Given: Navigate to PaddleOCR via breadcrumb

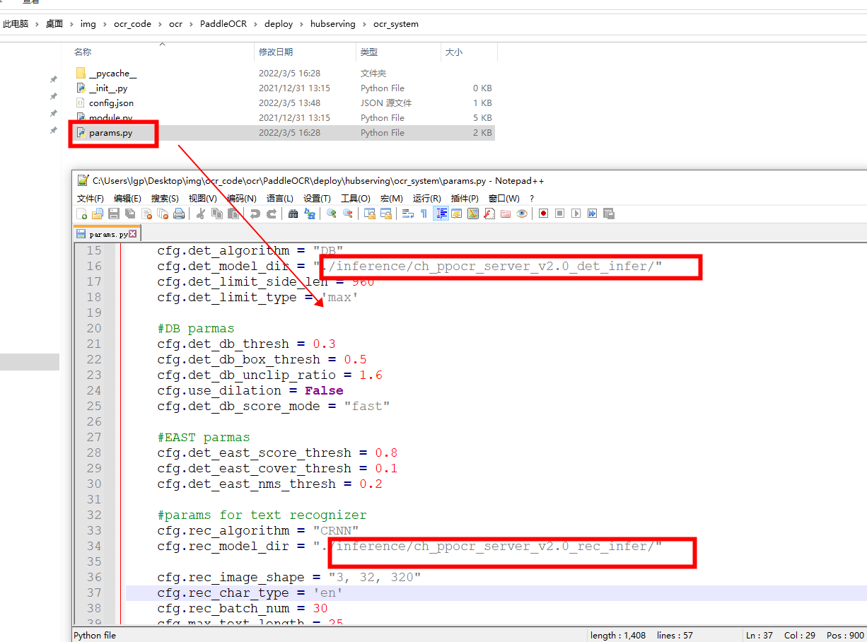Looking at the screenshot, I should point(223,23).
